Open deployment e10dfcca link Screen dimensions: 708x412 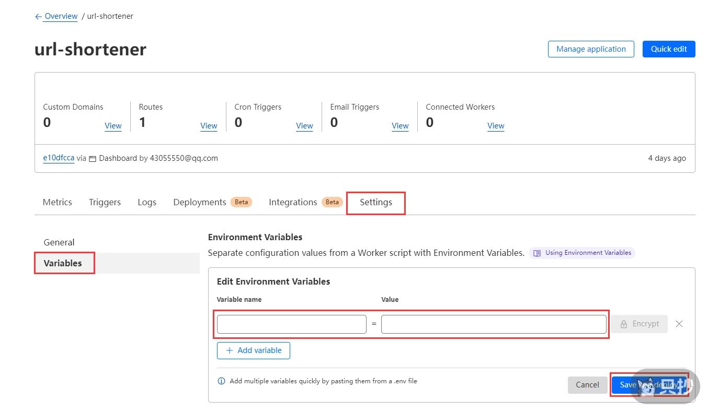click(59, 158)
